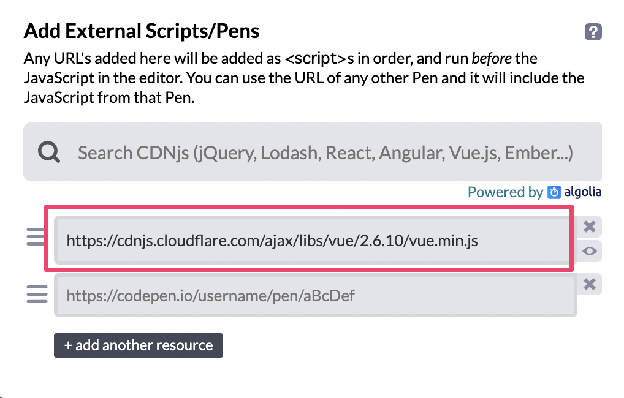Open the help question mark icon

click(593, 32)
